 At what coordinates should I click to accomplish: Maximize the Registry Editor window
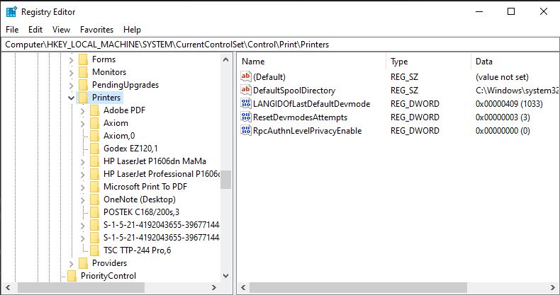tap(511, 12)
